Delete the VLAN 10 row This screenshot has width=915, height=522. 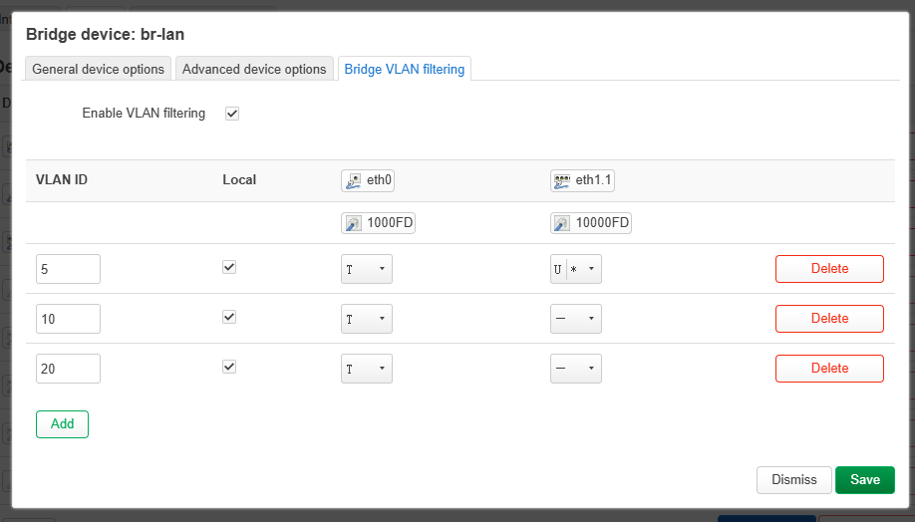(x=829, y=319)
